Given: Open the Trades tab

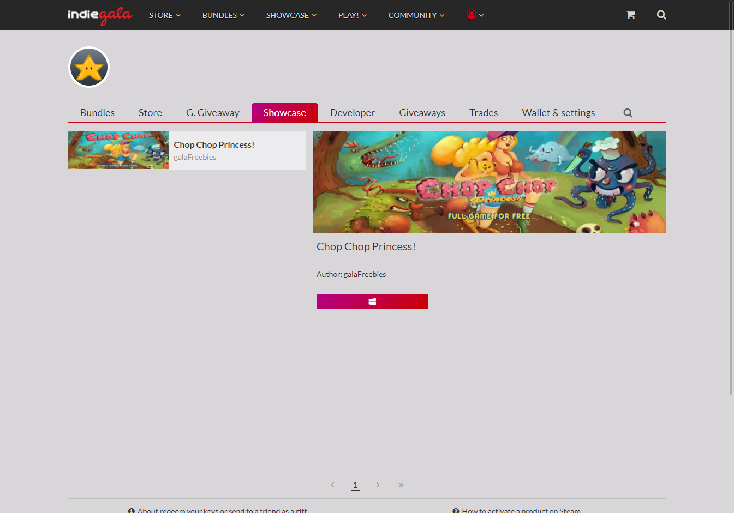Looking at the screenshot, I should [x=484, y=113].
